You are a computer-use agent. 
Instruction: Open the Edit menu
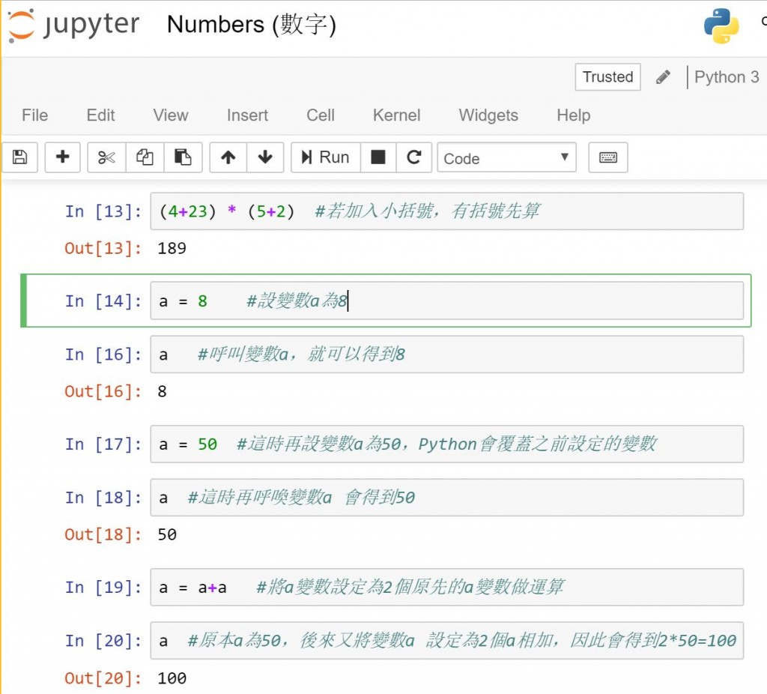(x=100, y=115)
